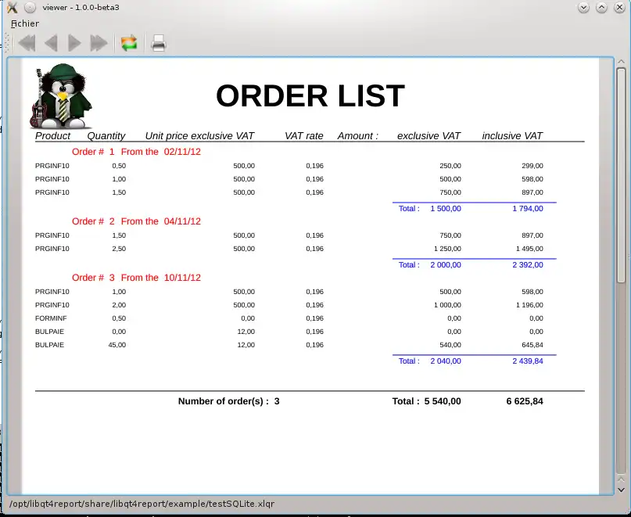Print the report using the printer icon
Viewport: 631px width, 517px height.
point(159,43)
